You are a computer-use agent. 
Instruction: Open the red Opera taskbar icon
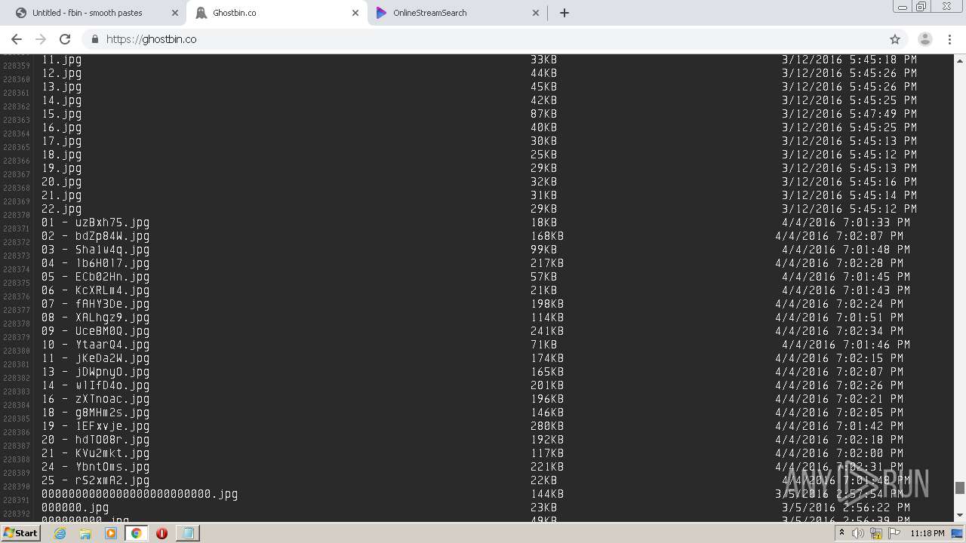pos(162,533)
